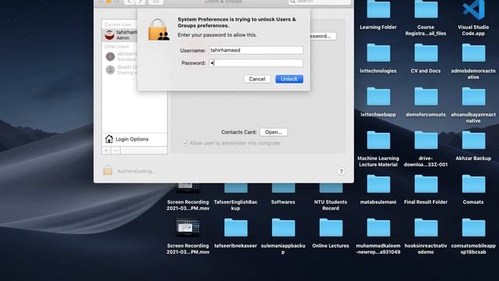Open the hooksinreactnativedemo folder
Viewport: 499px width, 281px height.
pyautogui.click(x=426, y=227)
